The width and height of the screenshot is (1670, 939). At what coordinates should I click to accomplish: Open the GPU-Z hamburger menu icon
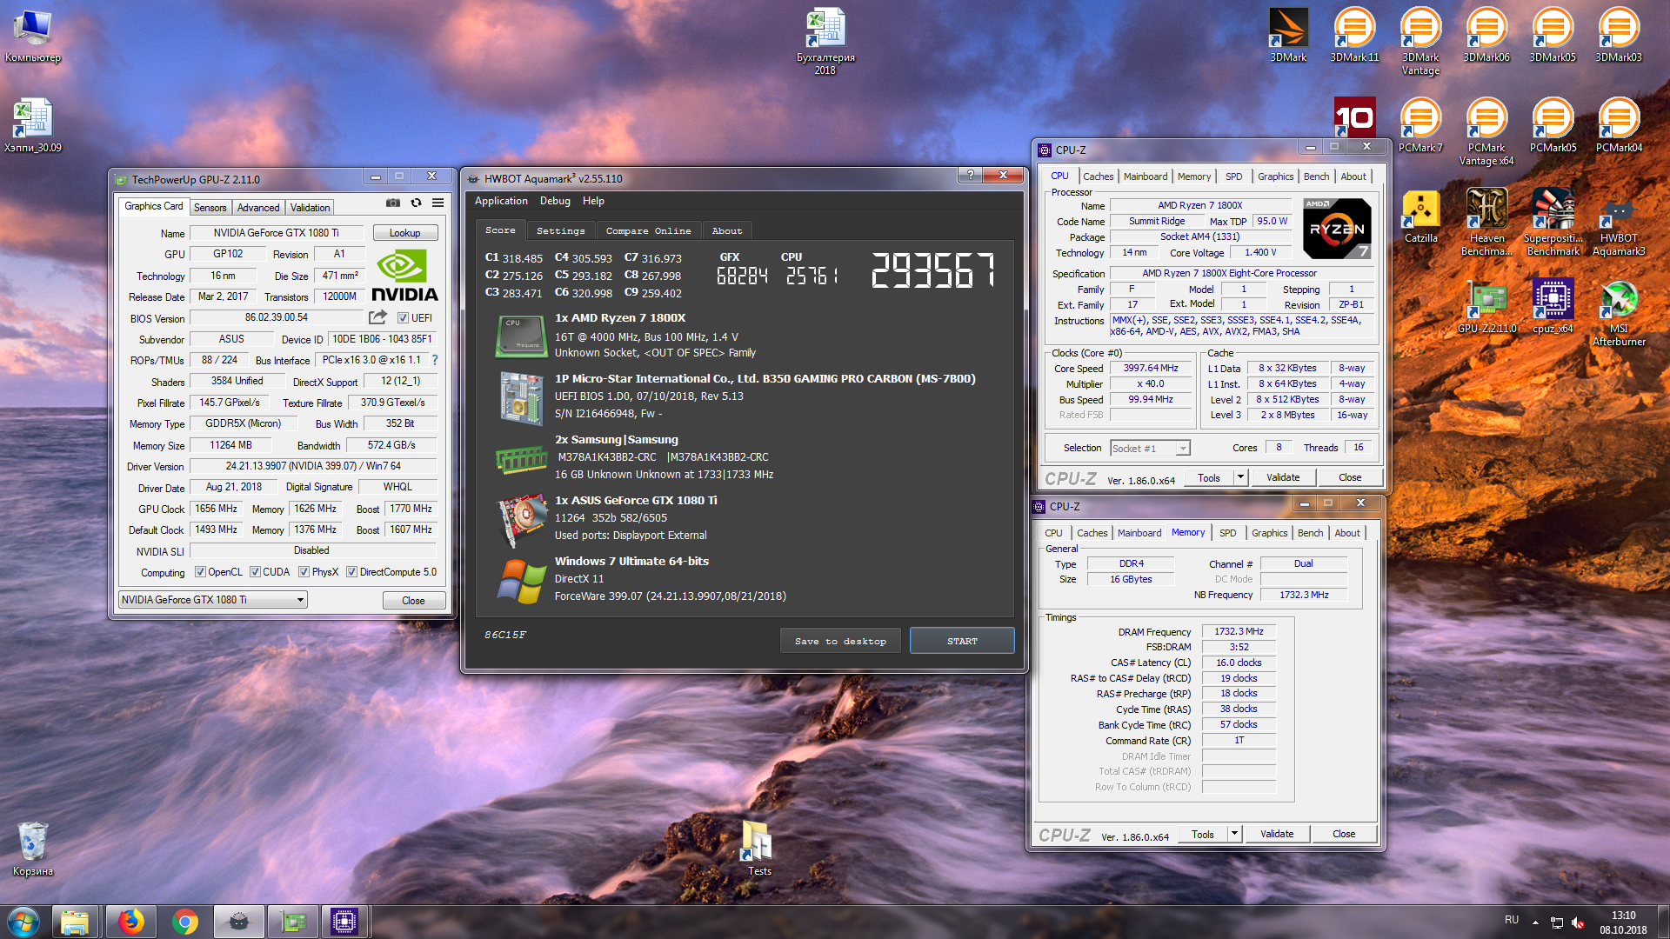click(x=438, y=203)
